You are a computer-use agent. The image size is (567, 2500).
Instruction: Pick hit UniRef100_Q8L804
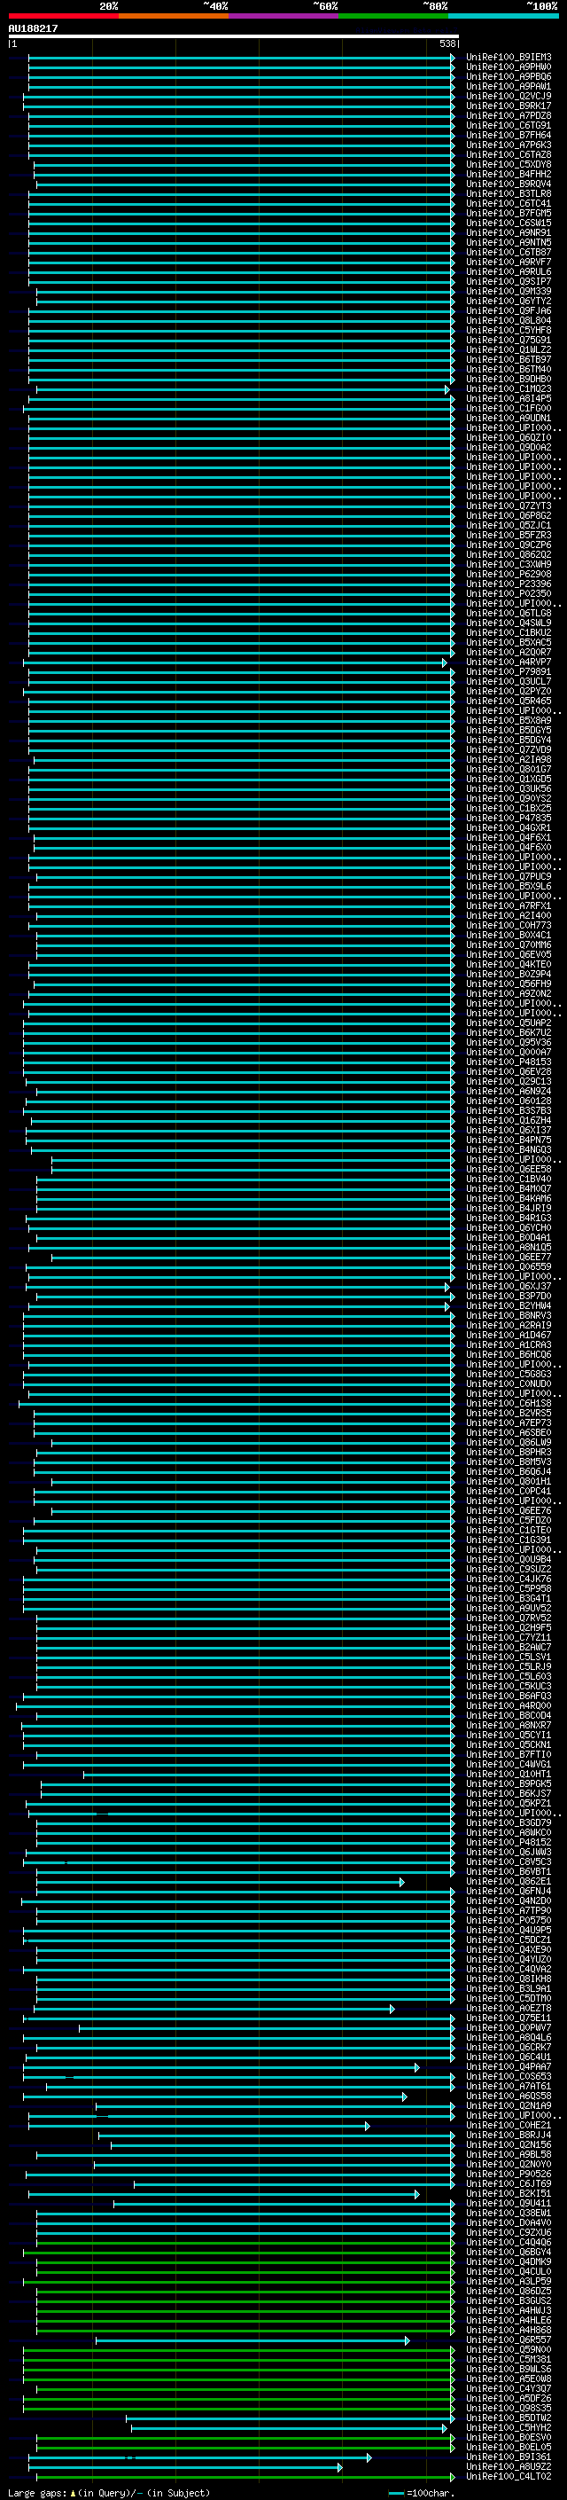tap(509, 320)
